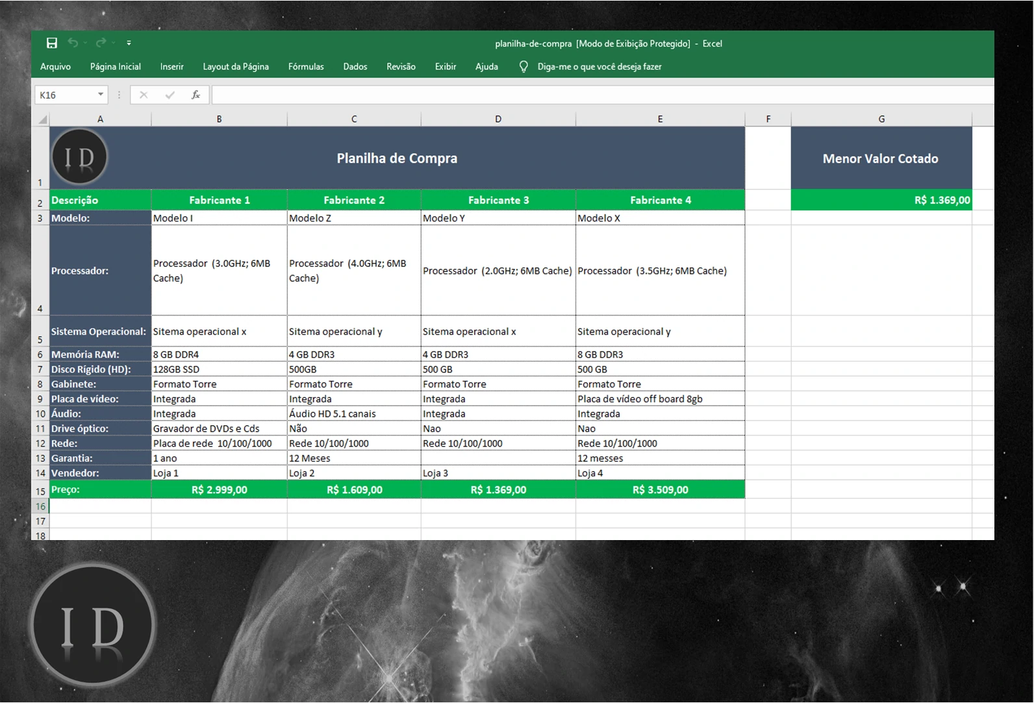Open the Arquivo menu
Viewport: 1034px width, 703px height.
(55, 67)
